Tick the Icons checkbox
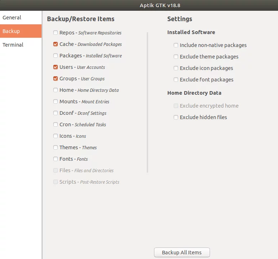Screen dimensions: 278x259 56,136
